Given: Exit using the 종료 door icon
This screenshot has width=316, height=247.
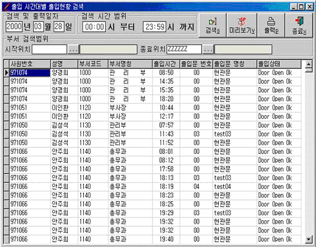Looking at the screenshot, I should coord(299,25).
